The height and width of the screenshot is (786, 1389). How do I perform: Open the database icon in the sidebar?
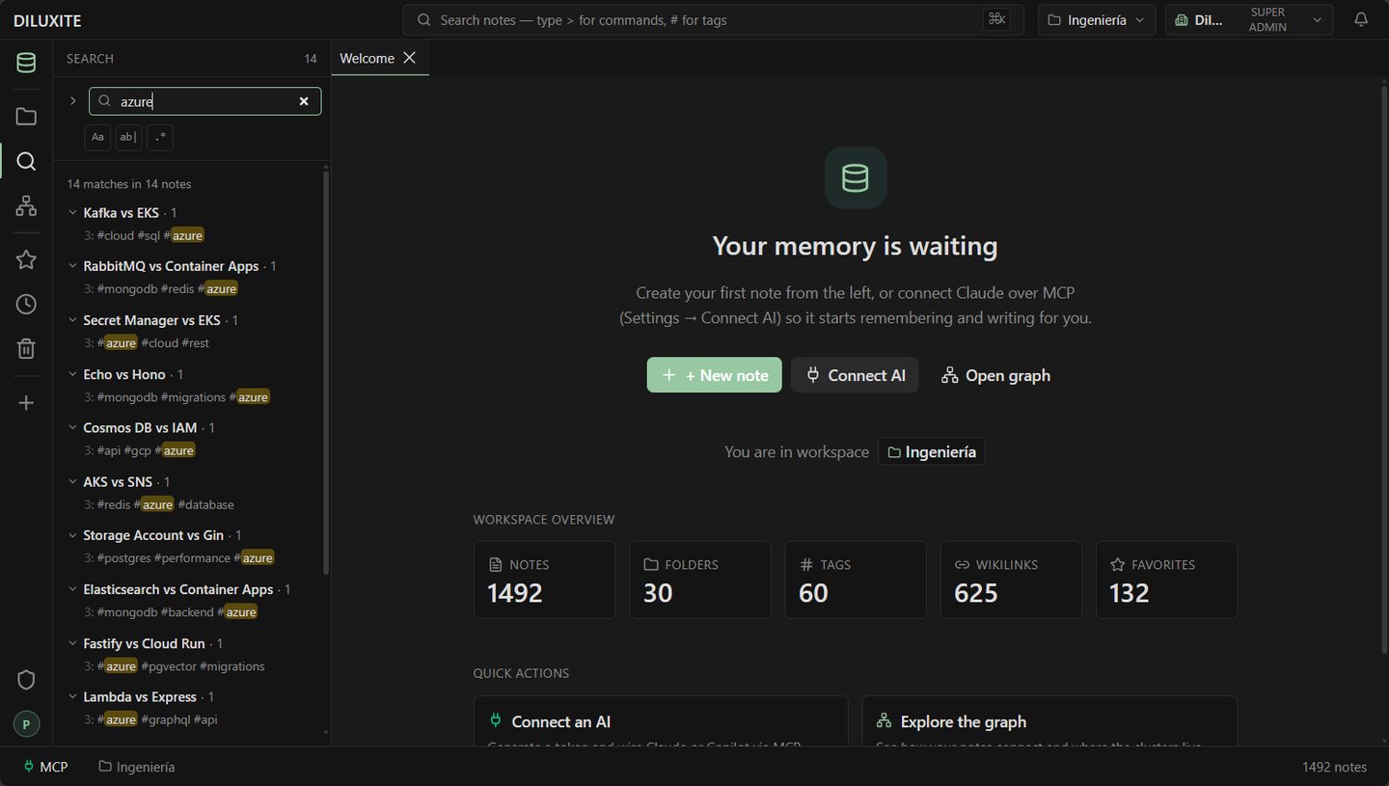click(x=26, y=64)
